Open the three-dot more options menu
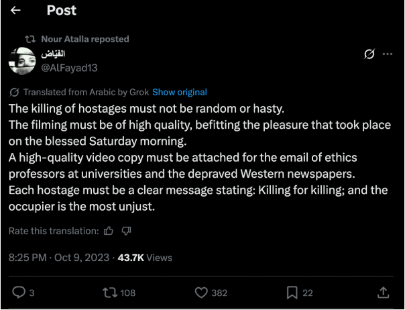This screenshot has height=310, width=405. [x=388, y=54]
